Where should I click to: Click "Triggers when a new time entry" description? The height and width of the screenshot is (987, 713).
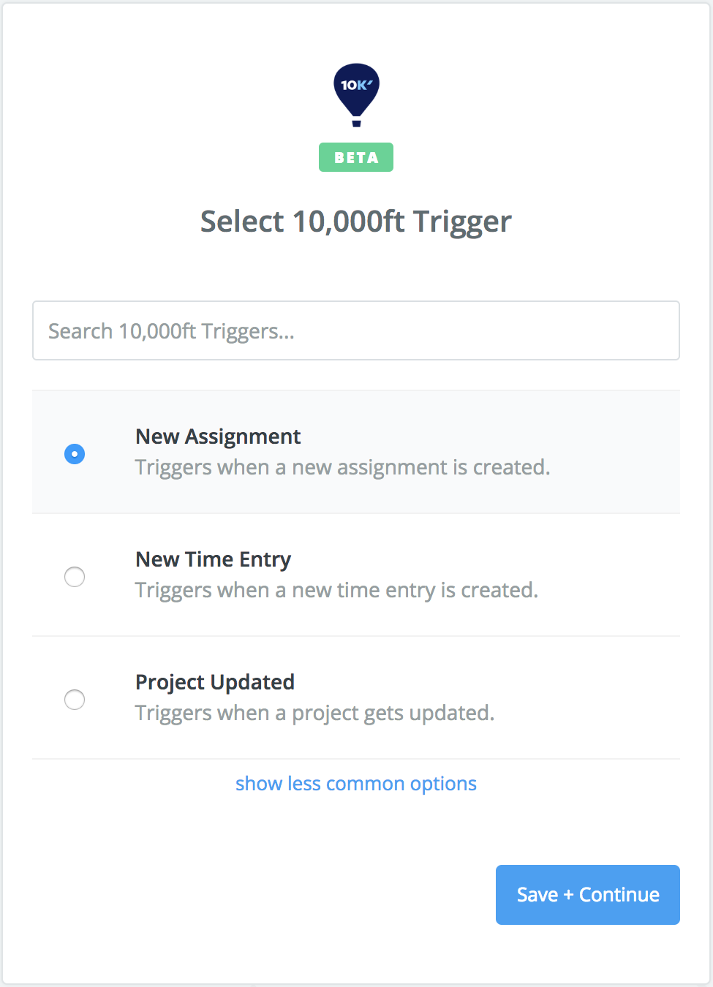(x=336, y=590)
